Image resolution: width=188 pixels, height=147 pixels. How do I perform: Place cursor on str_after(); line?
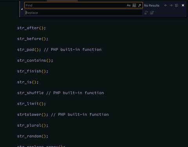tap(31, 28)
